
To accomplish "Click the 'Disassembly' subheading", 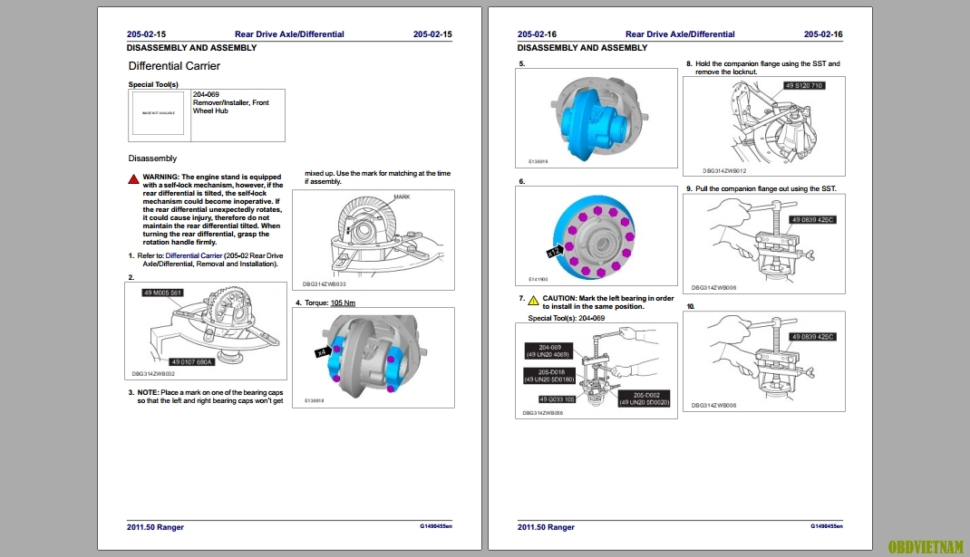I will coord(152,158).
